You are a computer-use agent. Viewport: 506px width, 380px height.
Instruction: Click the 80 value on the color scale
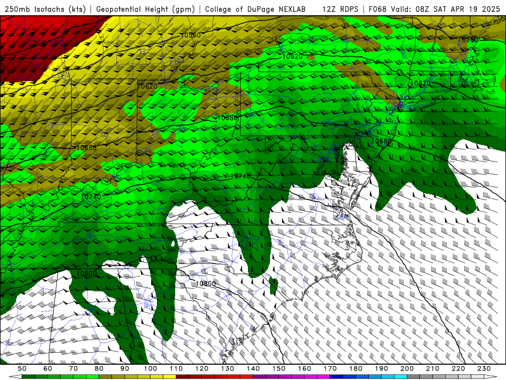99,369
